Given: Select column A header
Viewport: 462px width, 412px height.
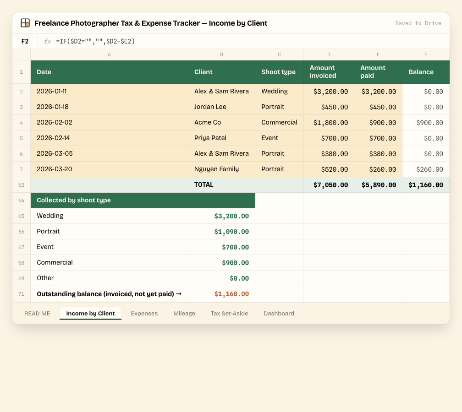Looking at the screenshot, I should (109, 54).
